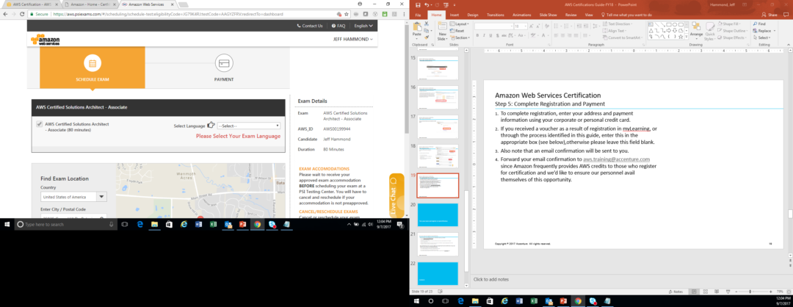Expand the Country dropdown under Find Exam Location
This screenshot has width=793, height=307.
tap(101, 196)
